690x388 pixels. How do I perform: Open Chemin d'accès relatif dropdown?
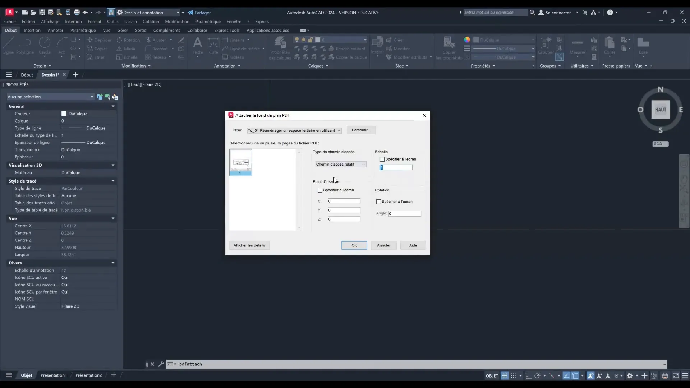coord(341,164)
